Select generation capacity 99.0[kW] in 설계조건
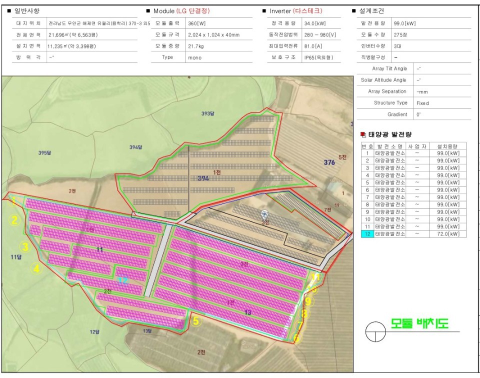Viewport: 480px width, 378px height. [x=404, y=23]
